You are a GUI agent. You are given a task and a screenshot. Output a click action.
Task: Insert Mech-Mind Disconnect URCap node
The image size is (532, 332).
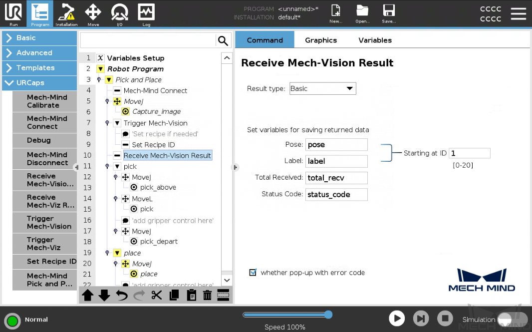tap(45, 159)
